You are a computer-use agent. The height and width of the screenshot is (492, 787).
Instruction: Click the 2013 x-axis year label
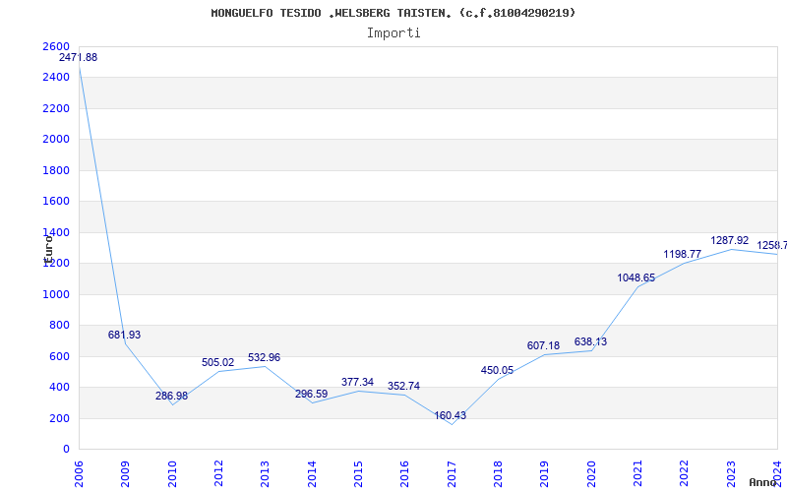(x=265, y=474)
